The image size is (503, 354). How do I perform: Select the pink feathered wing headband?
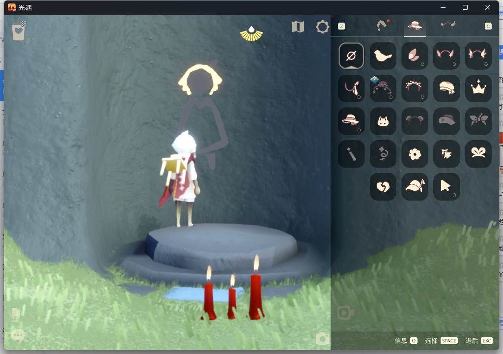pos(478,56)
